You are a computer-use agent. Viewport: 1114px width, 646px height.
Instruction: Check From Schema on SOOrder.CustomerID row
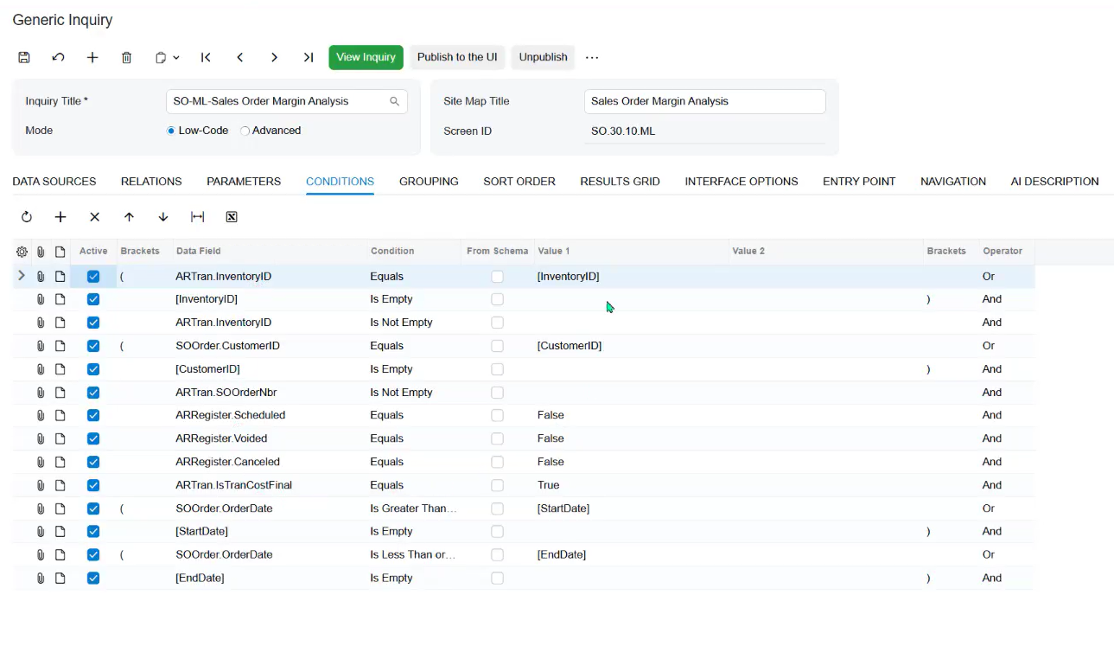point(497,346)
